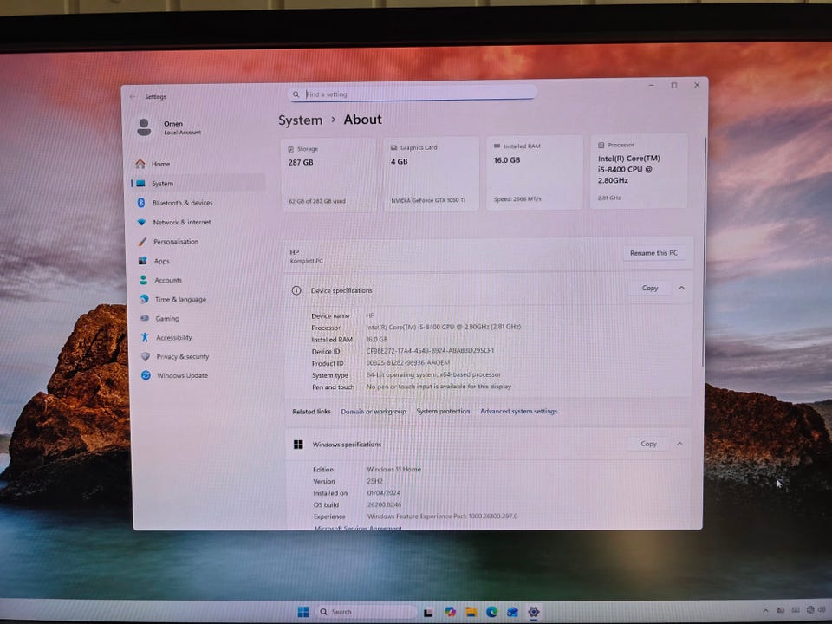Open the System protection link
Viewport: 832px width, 624px height.
pyautogui.click(x=443, y=411)
